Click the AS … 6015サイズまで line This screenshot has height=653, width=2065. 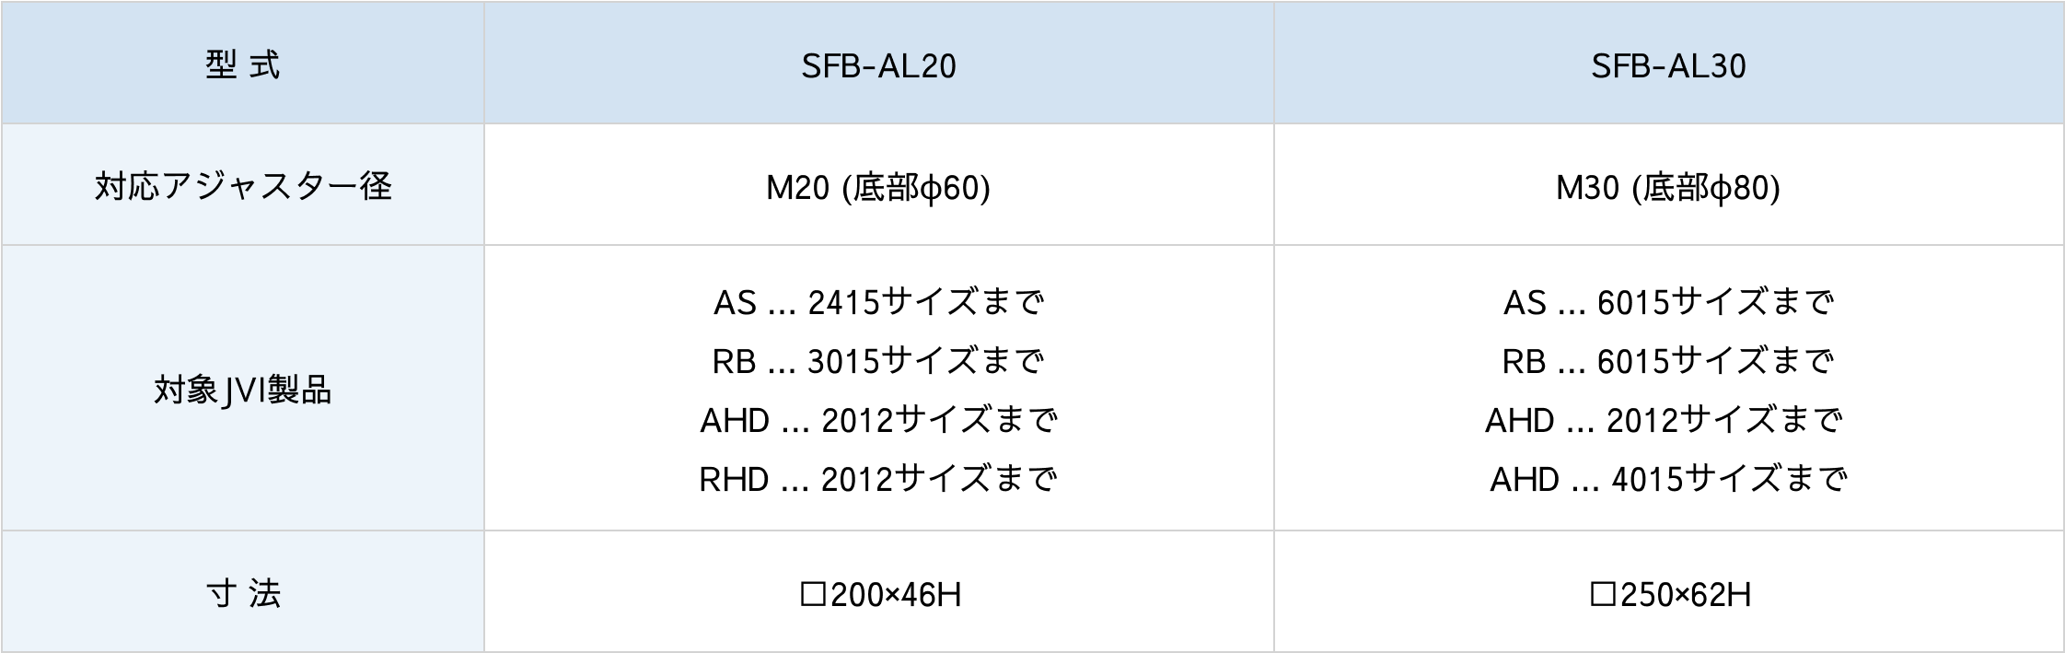[1668, 302]
